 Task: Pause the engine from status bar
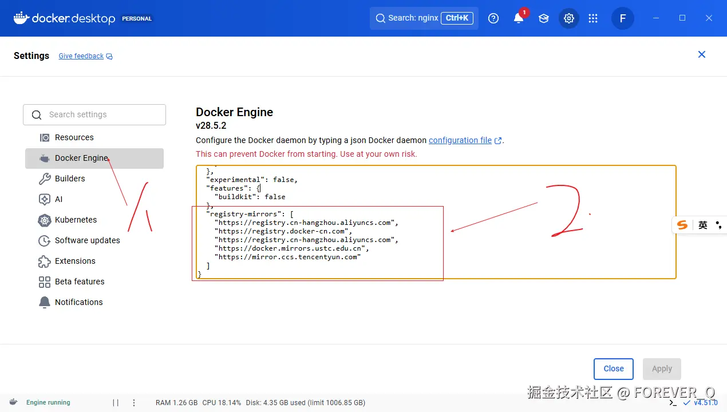click(116, 402)
